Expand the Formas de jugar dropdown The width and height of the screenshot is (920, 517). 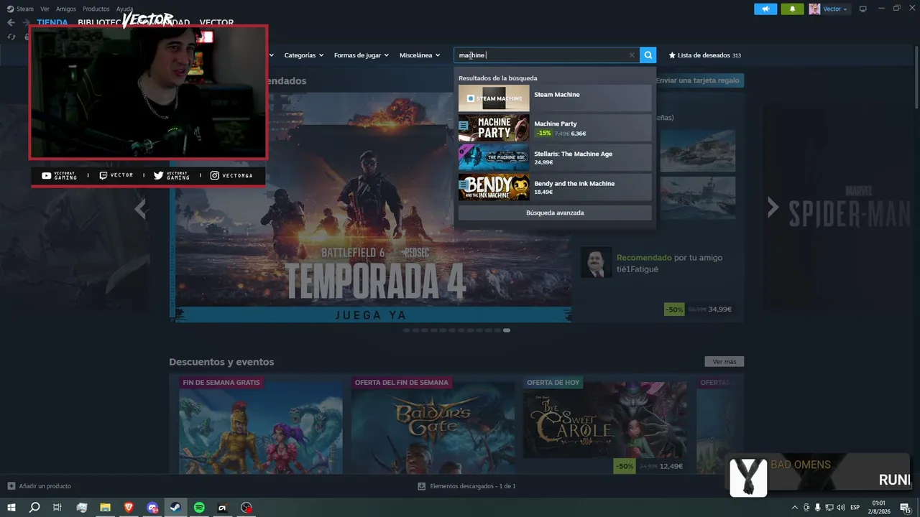tap(361, 55)
